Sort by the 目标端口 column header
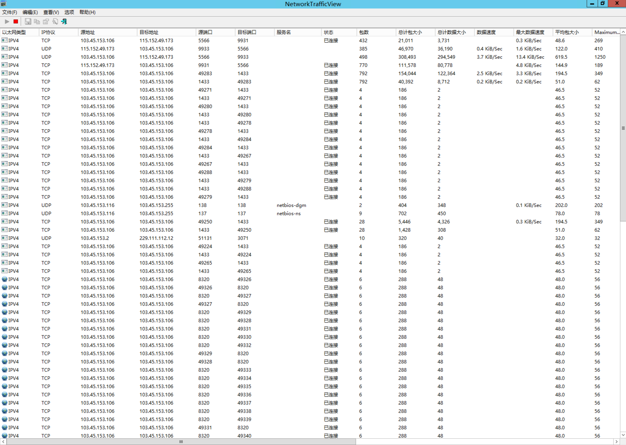The height and width of the screenshot is (445, 626). click(255, 32)
